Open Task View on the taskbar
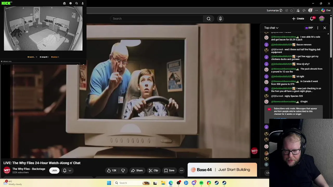 (155, 183)
